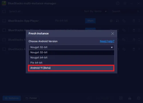The height and width of the screenshot is (103, 143).
Task: Check the BlueStacks App Player row checkbox
Action: (4, 21)
